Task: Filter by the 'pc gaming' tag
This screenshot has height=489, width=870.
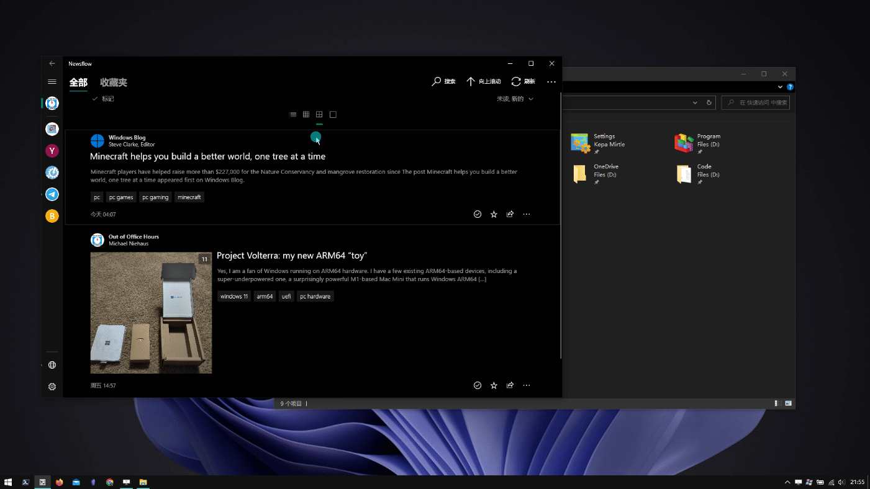Action: 155,197
